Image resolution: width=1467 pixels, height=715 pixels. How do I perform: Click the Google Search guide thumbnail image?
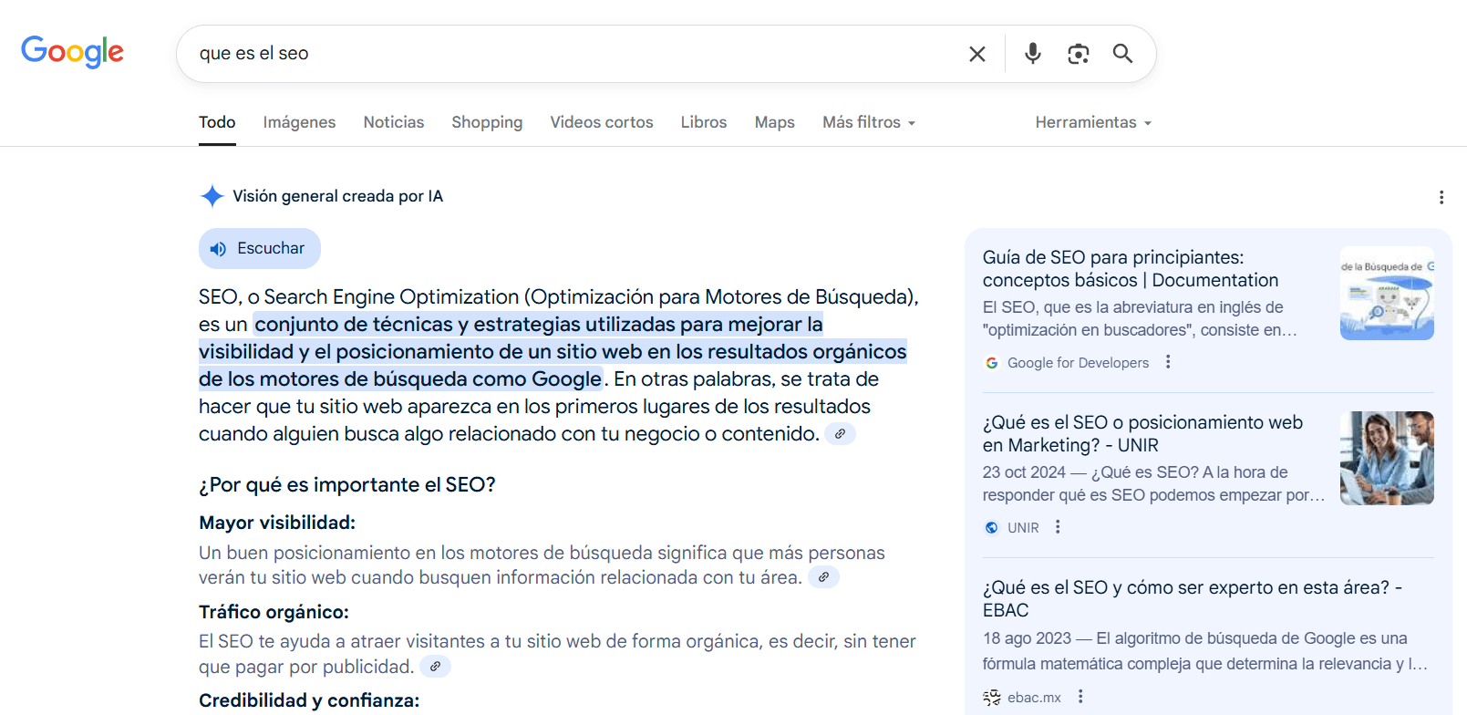coord(1387,293)
